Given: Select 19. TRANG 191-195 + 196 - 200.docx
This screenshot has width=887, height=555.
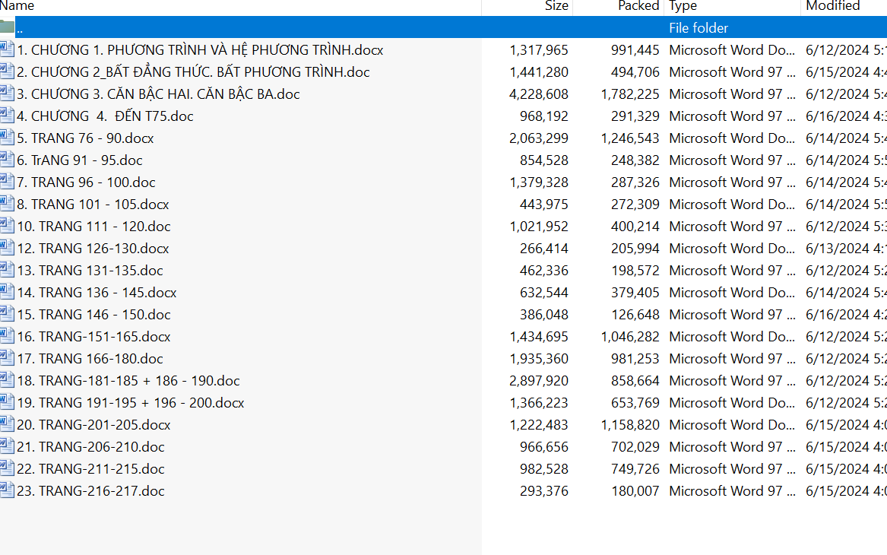Looking at the screenshot, I should click(x=131, y=403).
